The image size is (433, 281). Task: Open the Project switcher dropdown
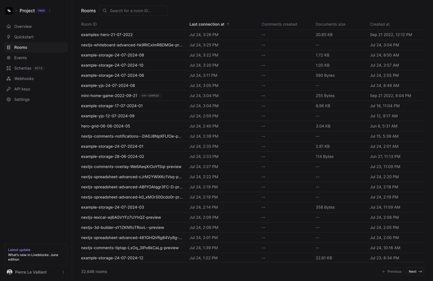pos(50,11)
